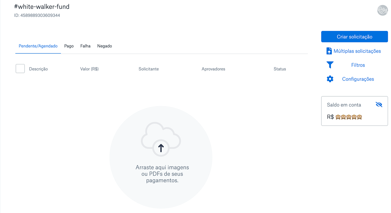Open the Negado tab
The image size is (391, 213).
pyautogui.click(x=105, y=46)
